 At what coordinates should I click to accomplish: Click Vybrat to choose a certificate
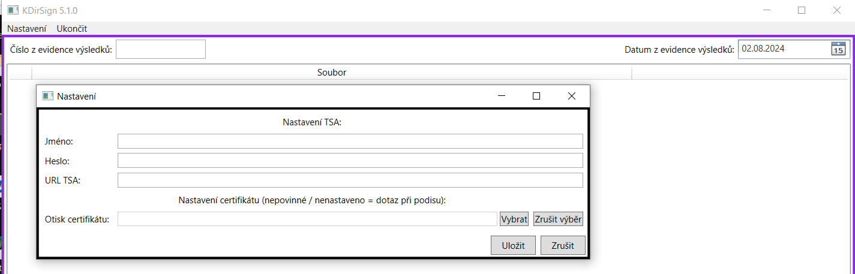[514, 219]
